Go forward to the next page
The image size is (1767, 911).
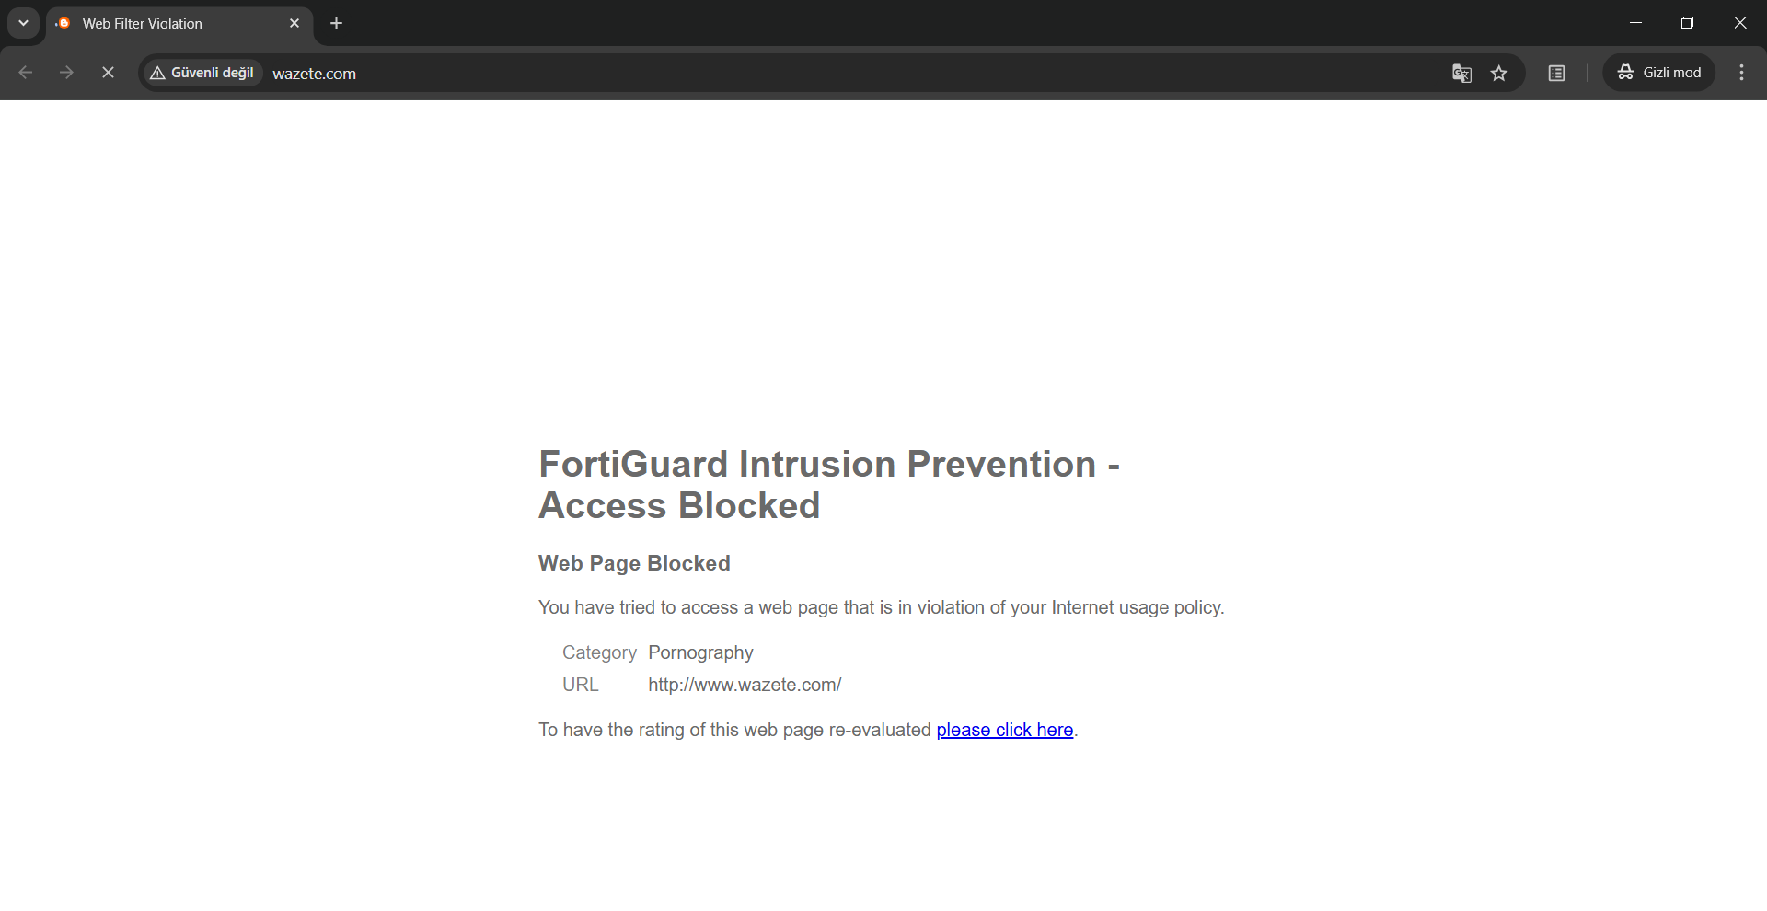66,73
